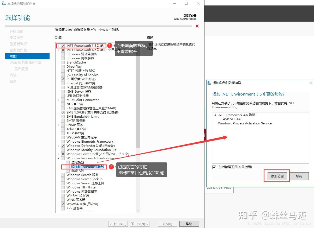This screenshot has height=228, width=314.
Task: Minimize the Add Roles wizard window
Action: pyautogui.click(x=174, y=4)
